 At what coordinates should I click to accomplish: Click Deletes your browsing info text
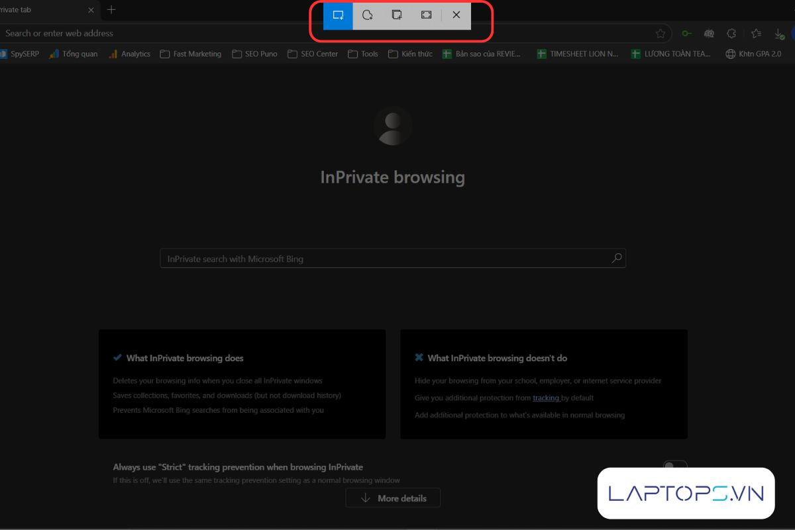click(218, 381)
